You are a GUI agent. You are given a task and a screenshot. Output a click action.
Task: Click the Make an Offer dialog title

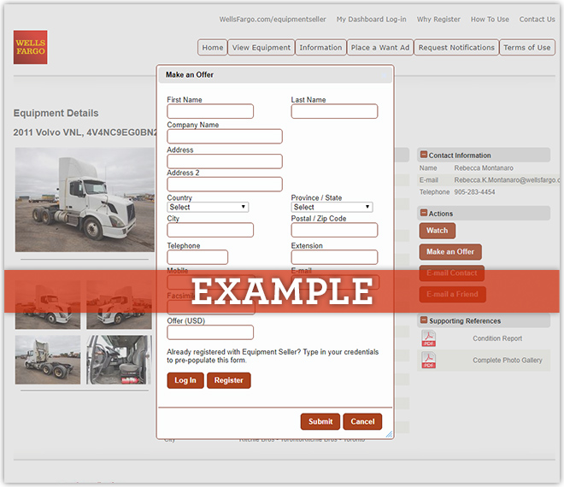[x=190, y=75]
